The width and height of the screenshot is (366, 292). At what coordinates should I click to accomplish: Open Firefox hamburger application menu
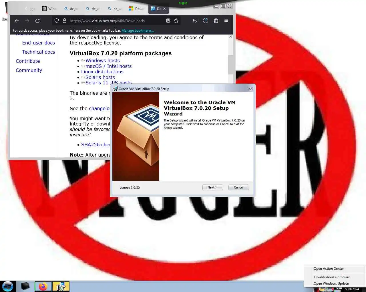click(x=226, y=21)
